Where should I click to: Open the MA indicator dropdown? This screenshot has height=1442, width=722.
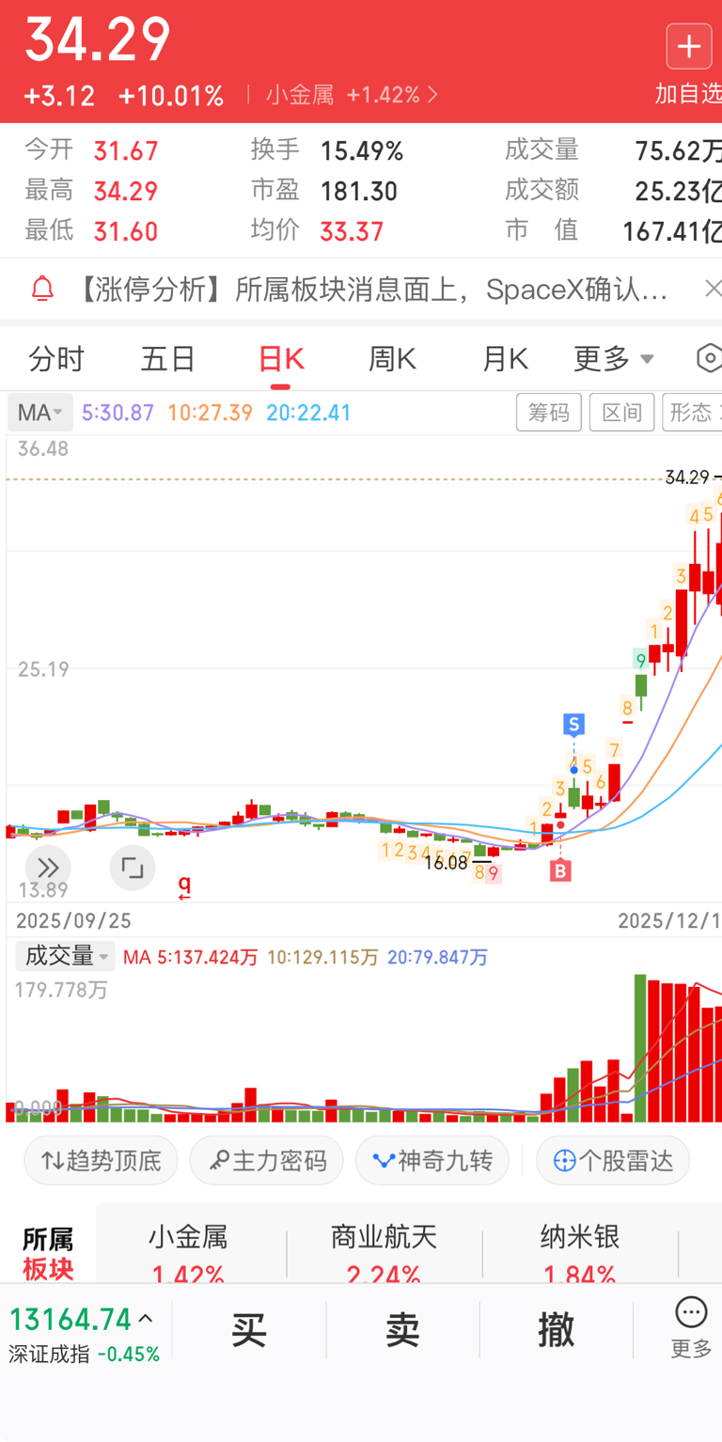tap(39, 413)
